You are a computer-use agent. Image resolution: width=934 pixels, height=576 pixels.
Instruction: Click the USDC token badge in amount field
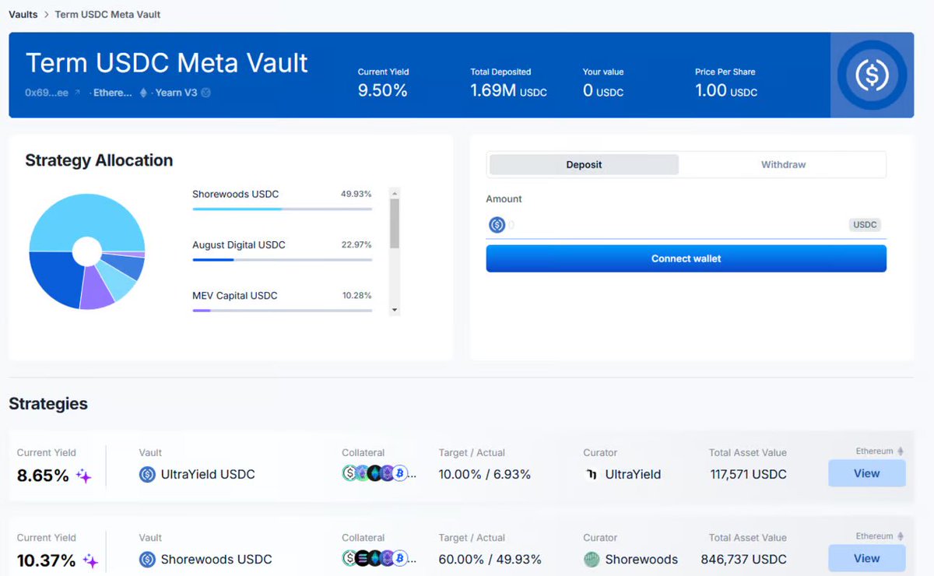tap(865, 225)
